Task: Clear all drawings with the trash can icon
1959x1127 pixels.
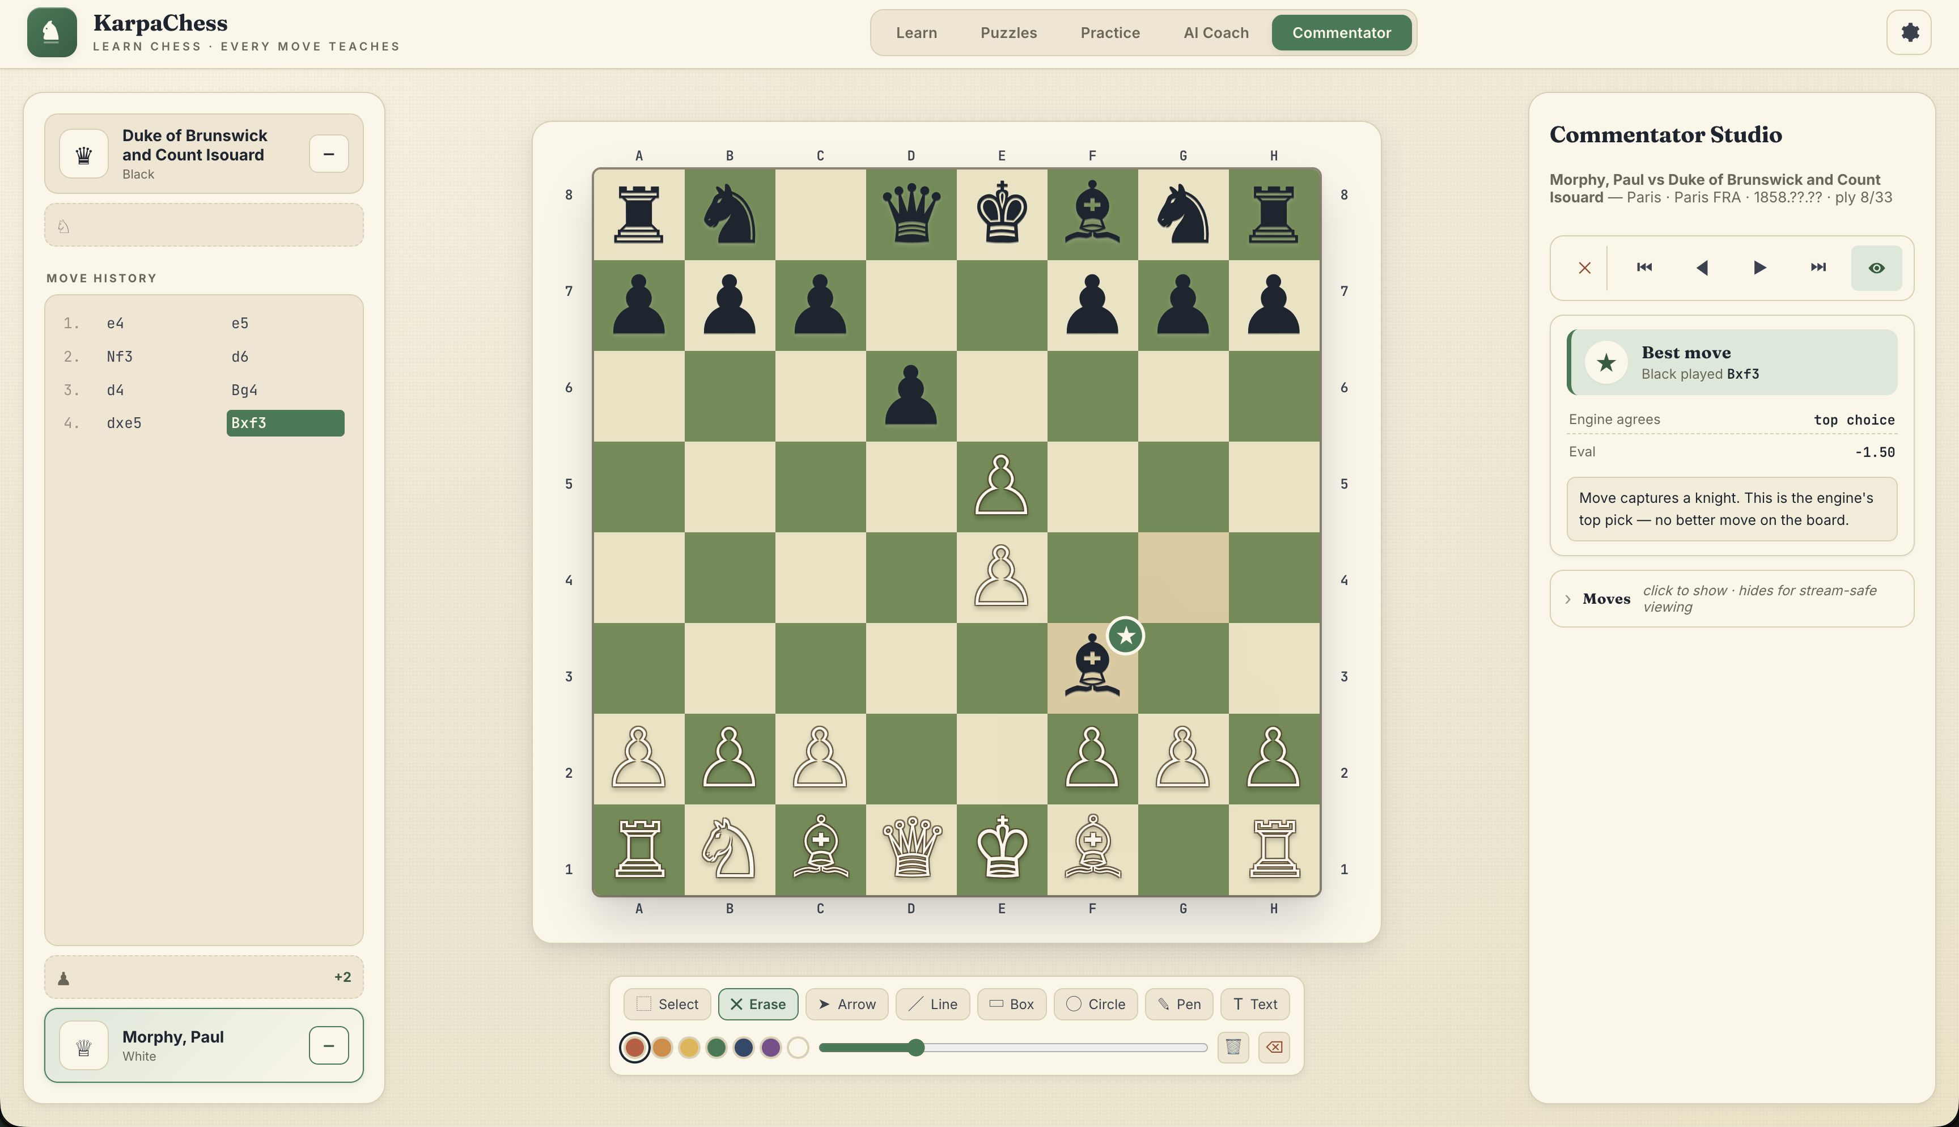Action: 1233,1046
